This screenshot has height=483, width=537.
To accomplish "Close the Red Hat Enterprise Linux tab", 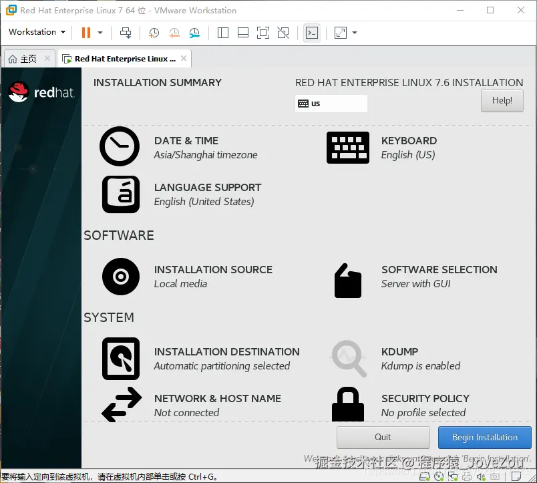I will [x=184, y=58].
